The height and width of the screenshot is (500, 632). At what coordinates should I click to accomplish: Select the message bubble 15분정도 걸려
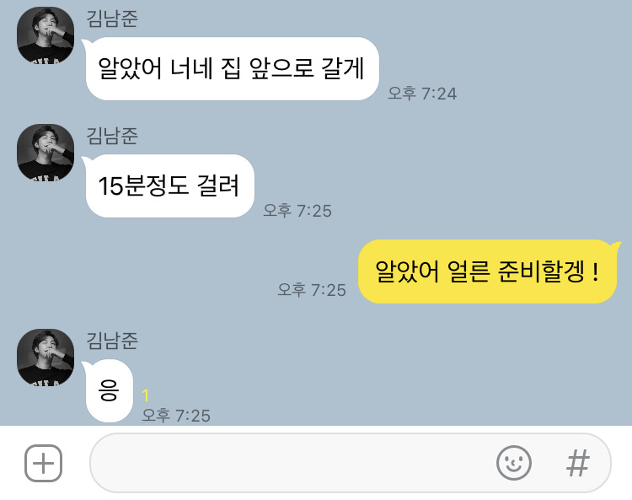pos(169,185)
